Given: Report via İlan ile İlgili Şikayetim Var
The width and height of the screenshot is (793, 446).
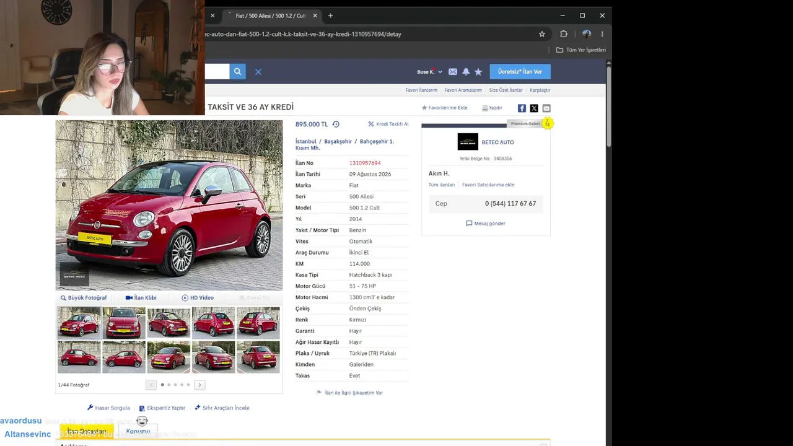Looking at the screenshot, I should [x=349, y=393].
